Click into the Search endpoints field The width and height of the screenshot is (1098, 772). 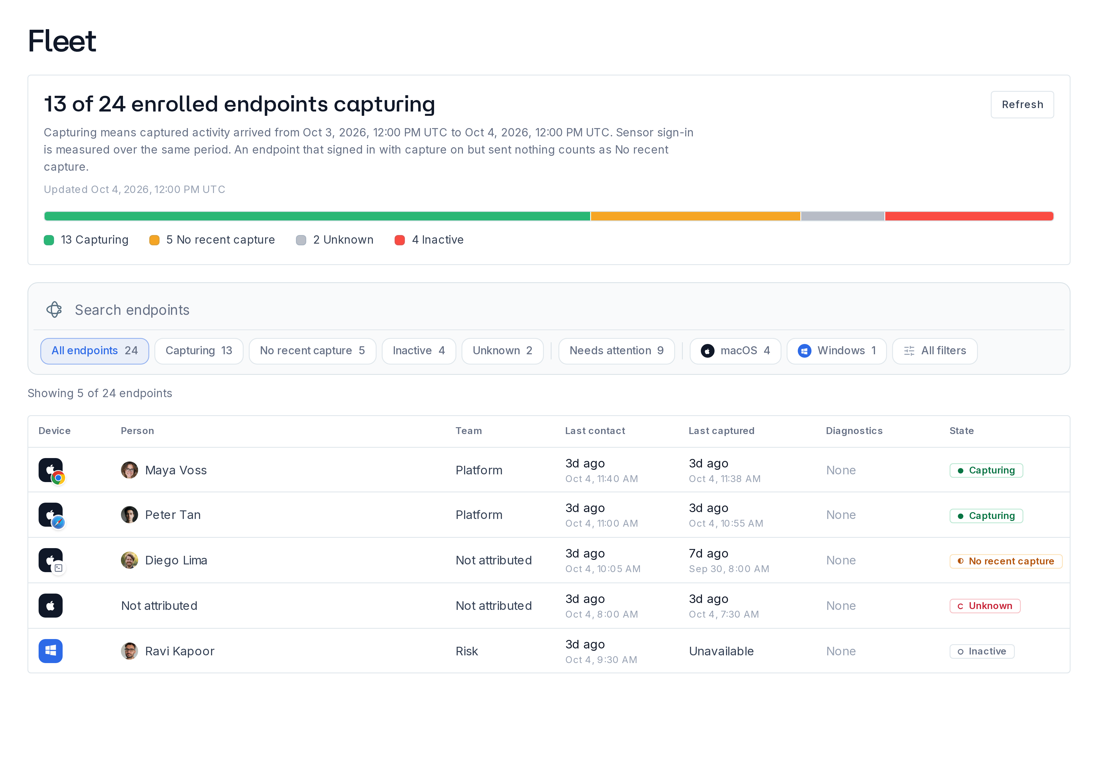(549, 309)
